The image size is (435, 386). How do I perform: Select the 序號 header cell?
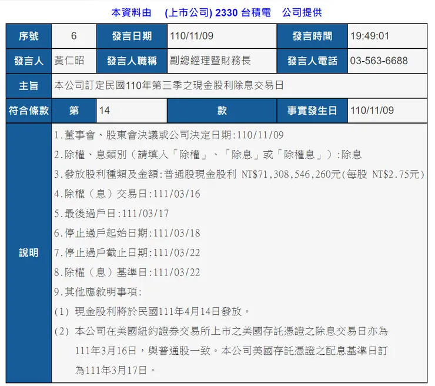pyautogui.click(x=29, y=36)
